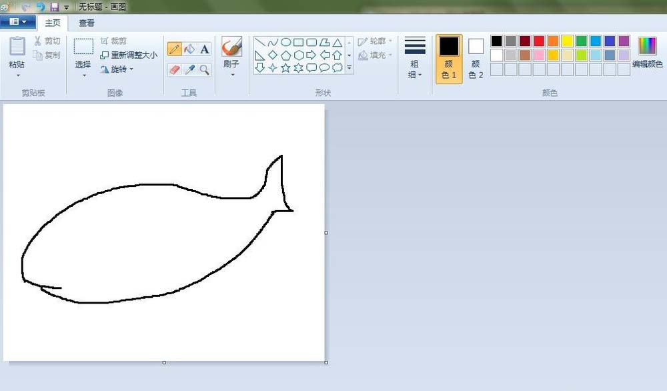This screenshot has width=667, height=391.
Task: Choose the straight Line shape
Action: pos(260,42)
